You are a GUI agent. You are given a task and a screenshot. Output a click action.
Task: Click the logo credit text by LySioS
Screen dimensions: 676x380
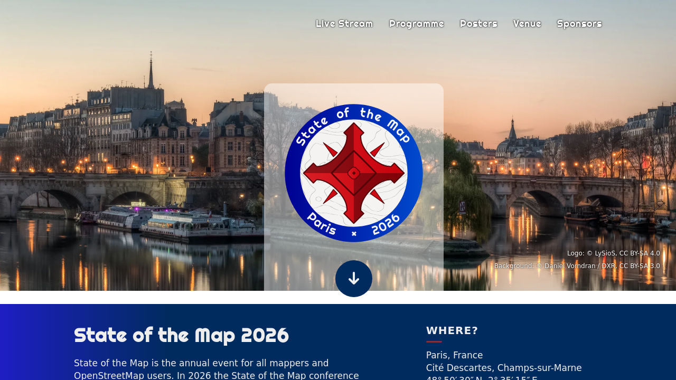click(614, 253)
